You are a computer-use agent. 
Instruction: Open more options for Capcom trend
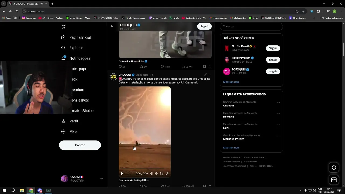[x=278, y=103]
